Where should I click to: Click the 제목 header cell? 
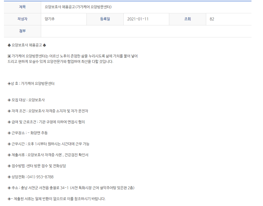point(22,7)
